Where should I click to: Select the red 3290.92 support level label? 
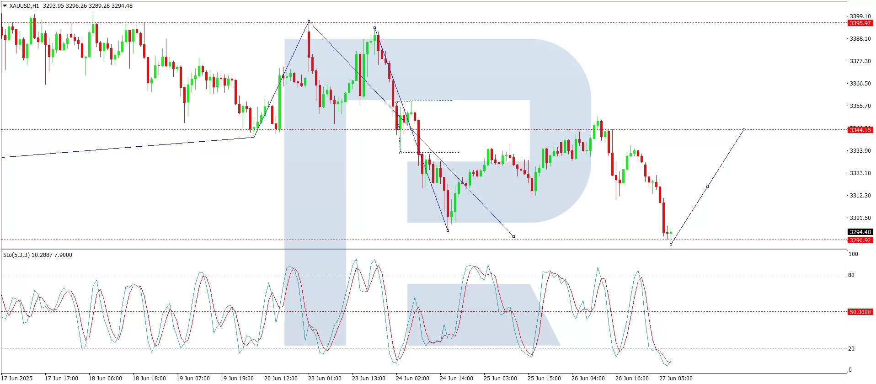click(x=860, y=240)
